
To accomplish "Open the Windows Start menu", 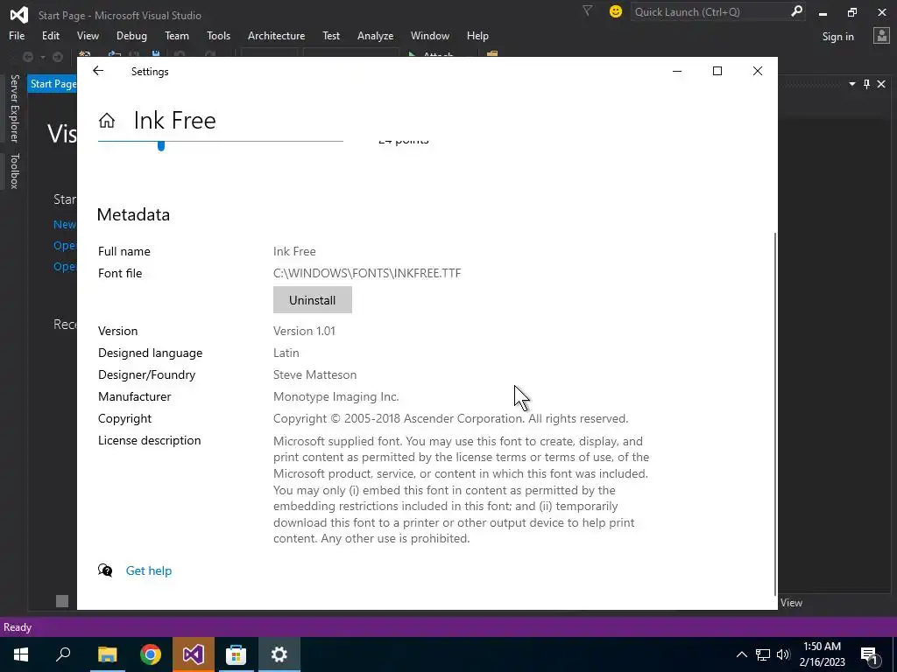I will pyautogui.click(x=21, y=654).
